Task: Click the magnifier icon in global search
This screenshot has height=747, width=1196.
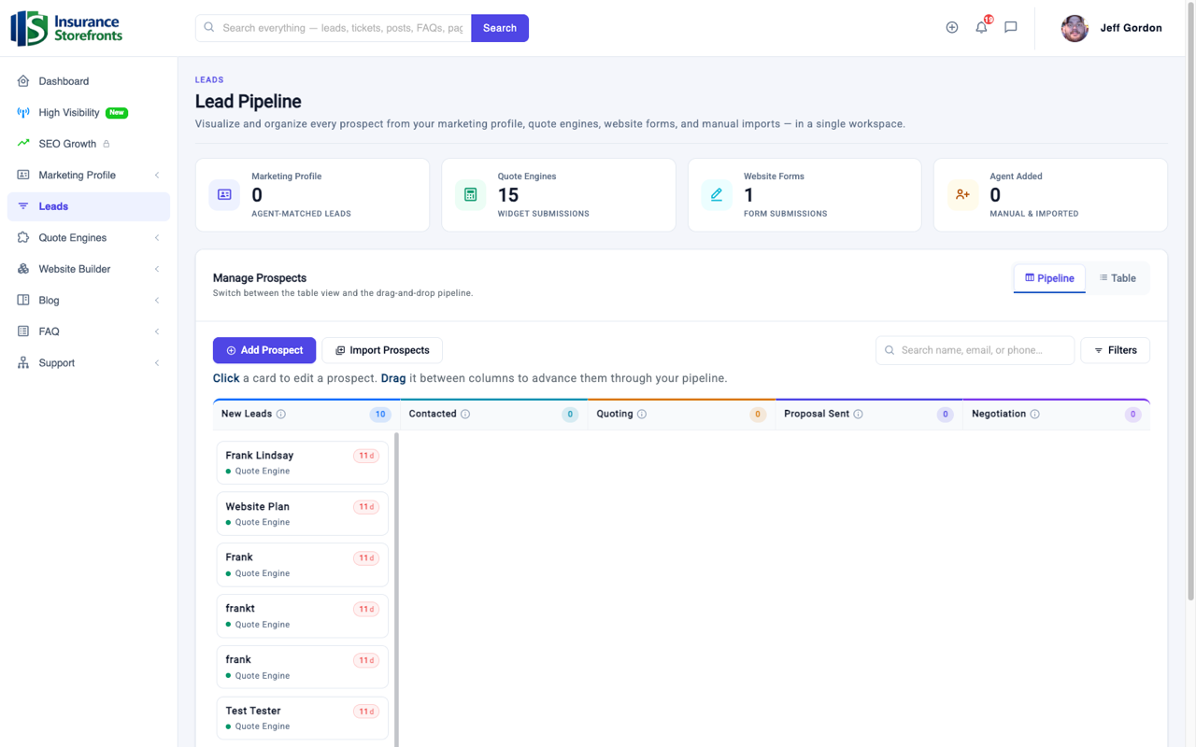Action: click(x=209, y=28)
